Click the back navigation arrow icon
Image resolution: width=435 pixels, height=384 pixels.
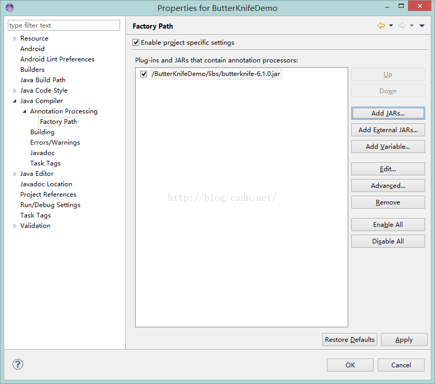(381, 25)
